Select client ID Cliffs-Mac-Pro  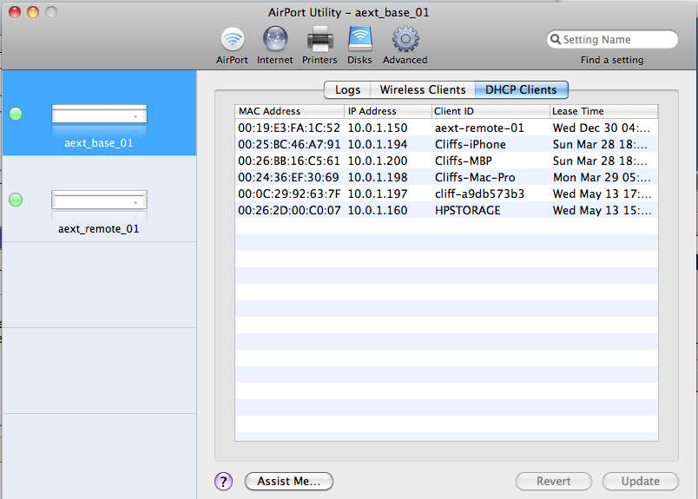[x=475, y=178]
